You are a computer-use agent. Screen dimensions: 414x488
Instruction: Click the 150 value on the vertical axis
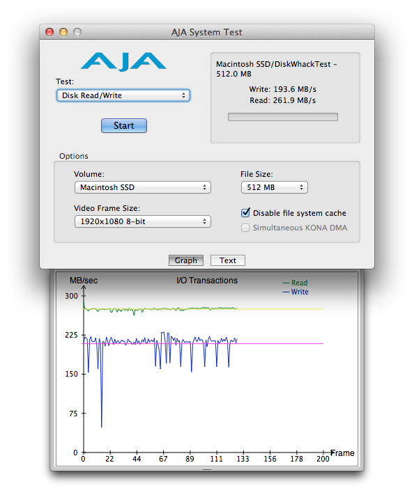(x=71, y=374)
